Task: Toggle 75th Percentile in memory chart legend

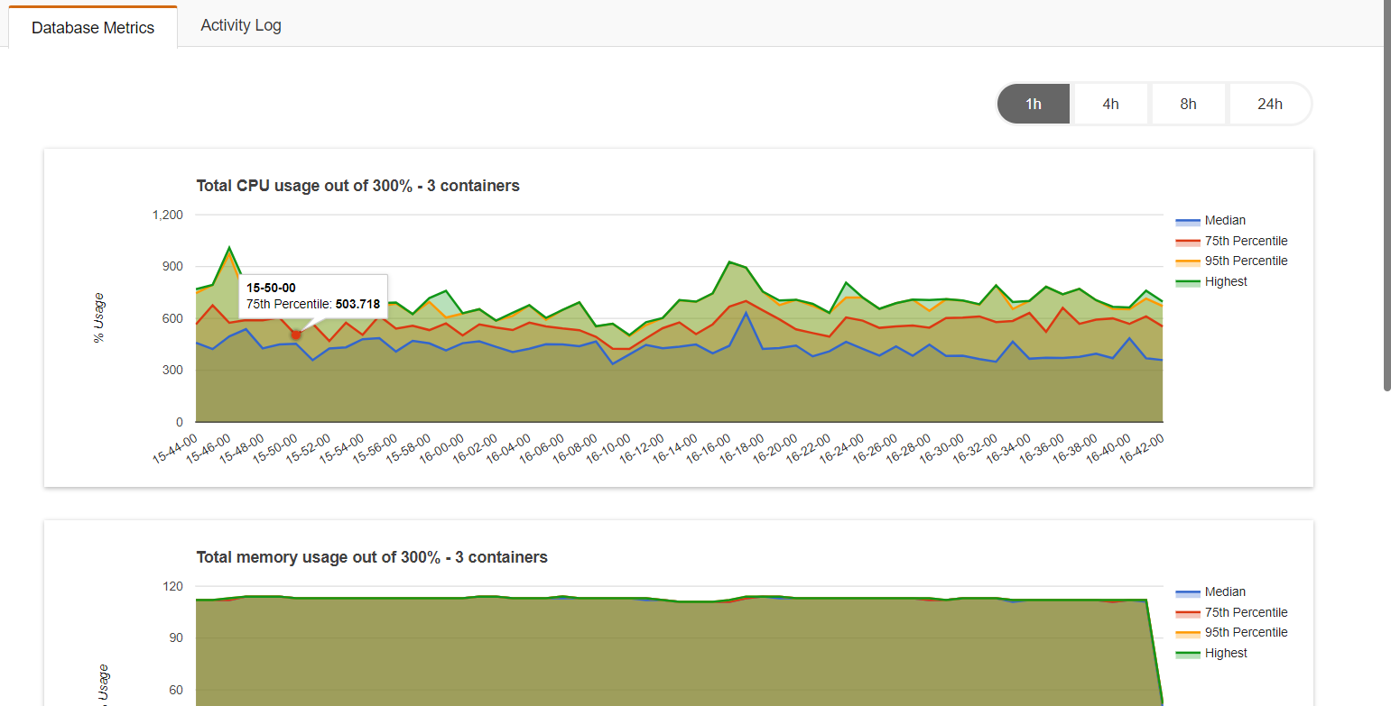Action: [x=1231, y=612]
